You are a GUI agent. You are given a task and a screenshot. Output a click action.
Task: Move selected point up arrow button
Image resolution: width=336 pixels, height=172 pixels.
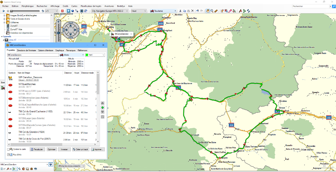102,103
